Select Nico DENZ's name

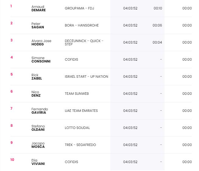36,94
